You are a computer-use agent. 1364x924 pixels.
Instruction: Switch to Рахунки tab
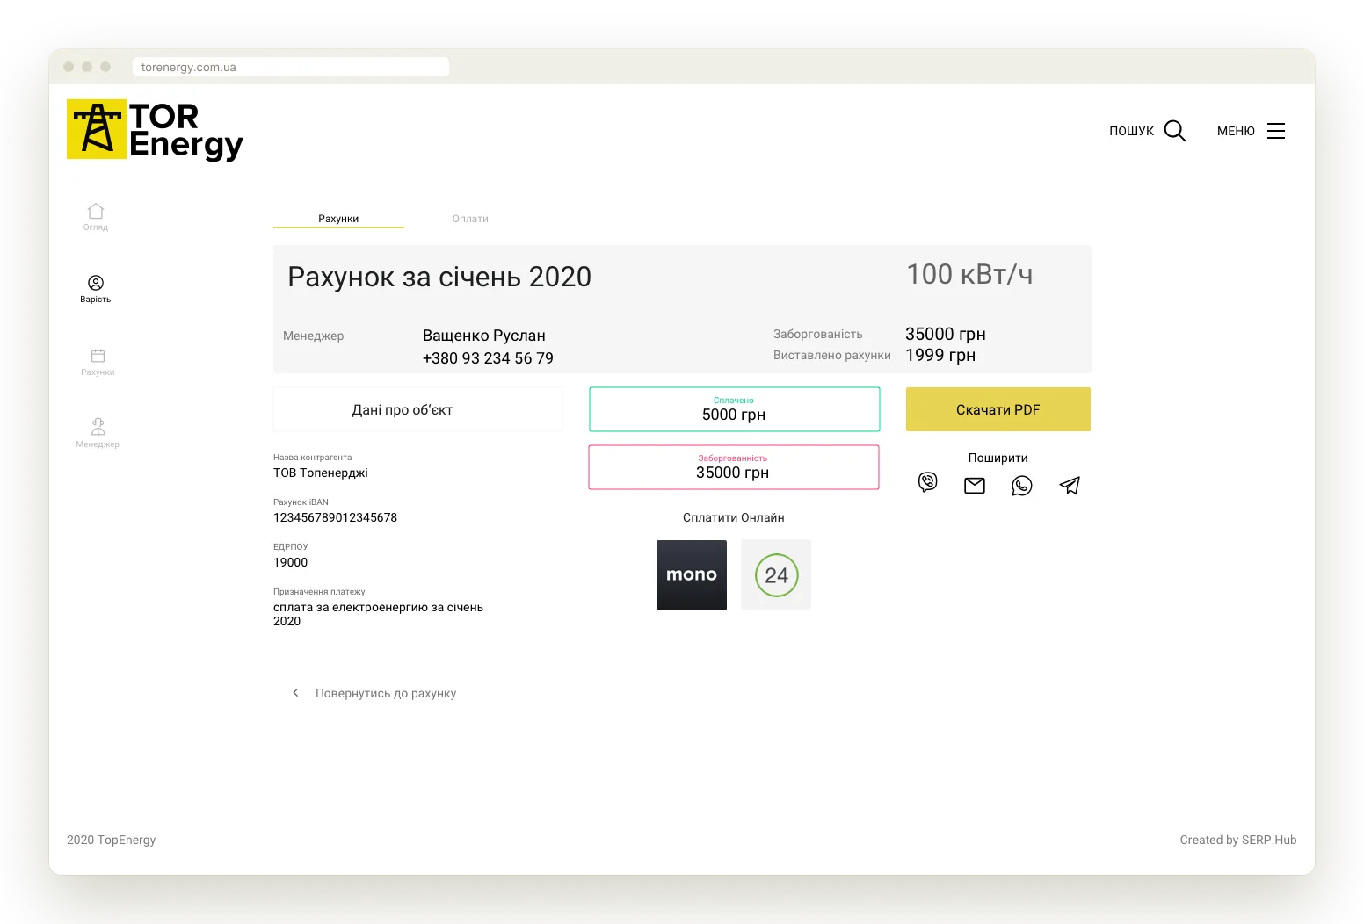click(x=338, y=219)
